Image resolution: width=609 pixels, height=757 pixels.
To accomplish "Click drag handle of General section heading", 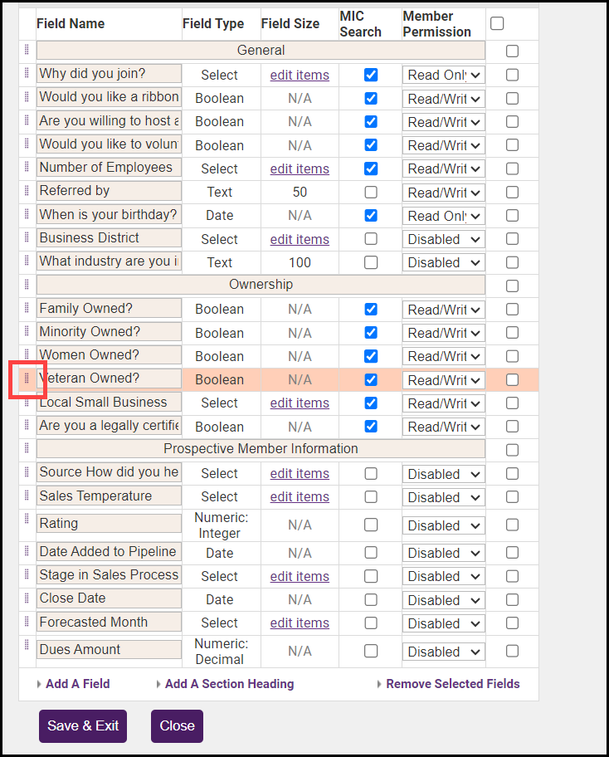I will 27,51.
